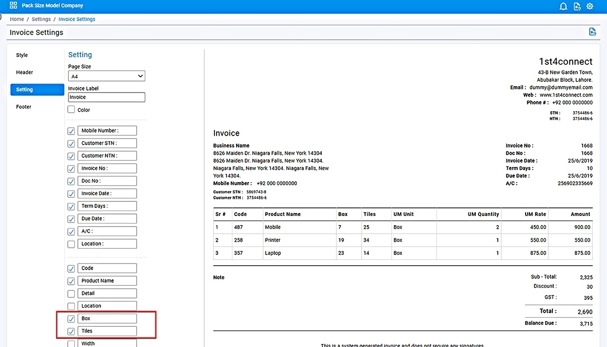Edit the Invoice No label field
Viewport: 607px width, 347px height.
[107, 168]
